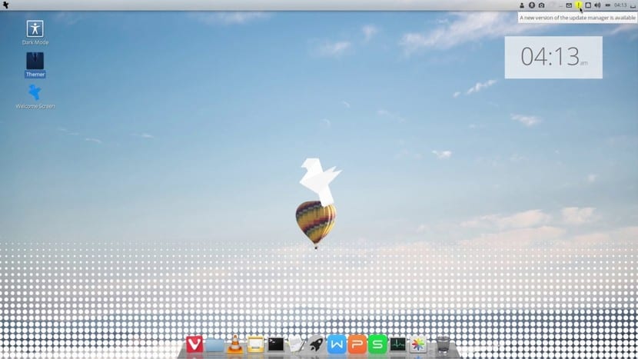Viewport: 638px width, 359px height.
Task: Launch WPS Presentation from the dock
Action: tap(357, 345)
